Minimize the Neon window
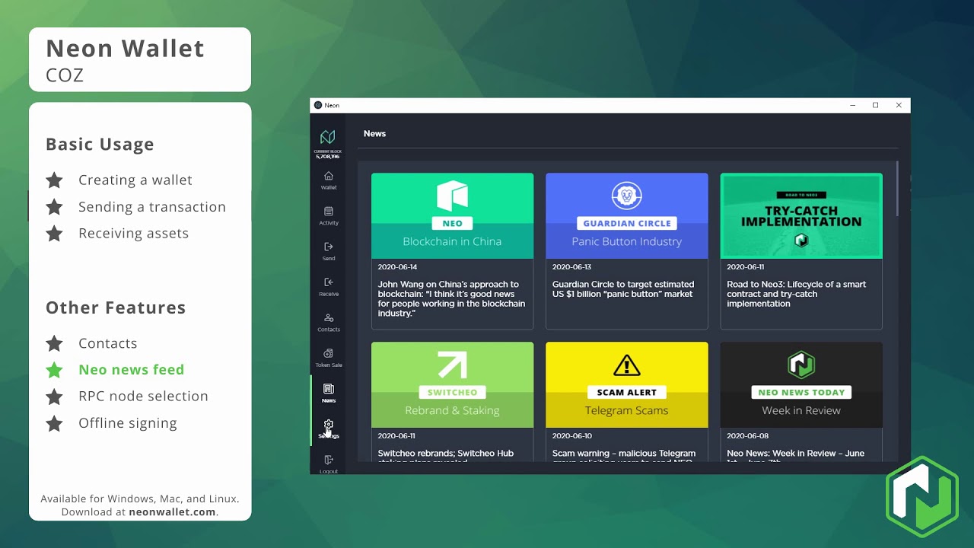The width and height of the screenshot is (974, 548). tap(852, 105)
